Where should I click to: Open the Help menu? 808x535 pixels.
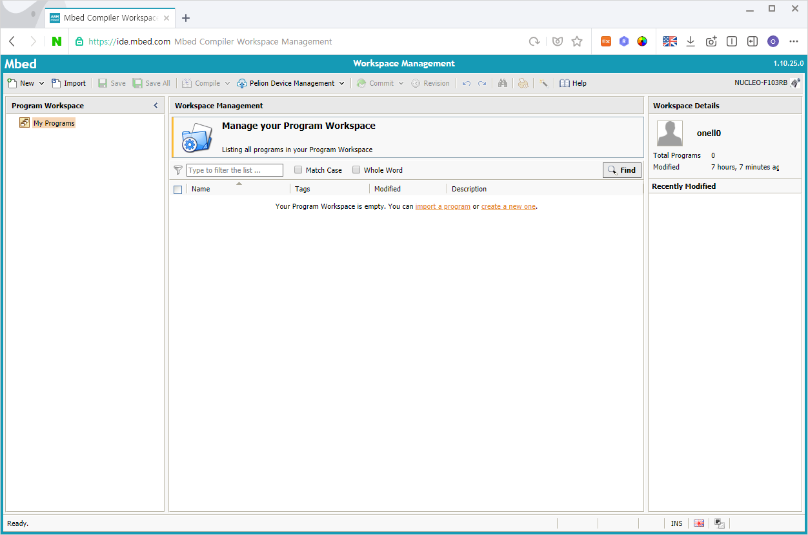573,83
